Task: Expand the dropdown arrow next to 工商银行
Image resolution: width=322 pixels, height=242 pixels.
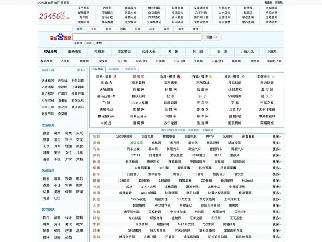Action: pos(273,77)
